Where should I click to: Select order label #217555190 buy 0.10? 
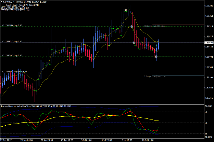point(12,26)
